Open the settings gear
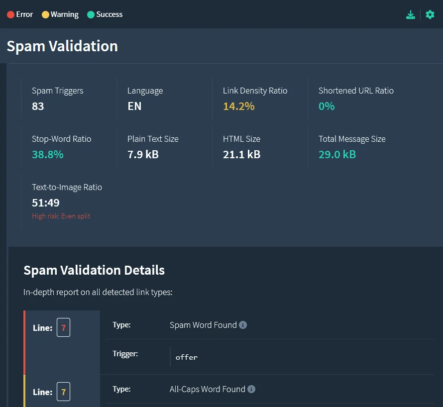 click(430, 14)
